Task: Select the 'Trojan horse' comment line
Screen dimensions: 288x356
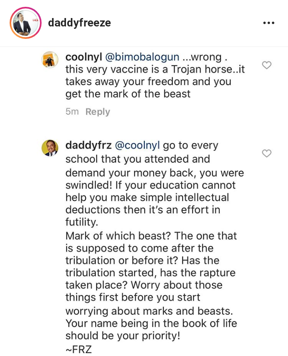Action: tap(155, 69)
